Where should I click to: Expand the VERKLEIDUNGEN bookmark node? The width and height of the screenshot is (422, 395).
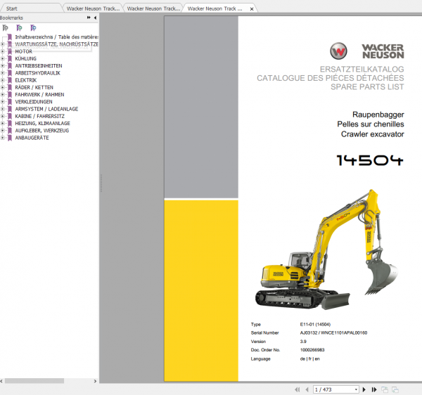3,102
